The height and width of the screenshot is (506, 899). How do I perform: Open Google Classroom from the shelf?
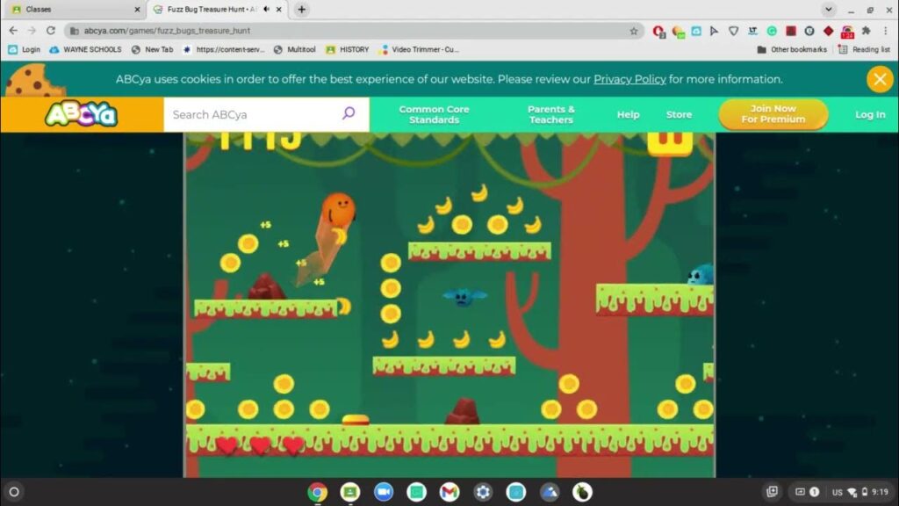pyautogui.click(x=349, y=492)
